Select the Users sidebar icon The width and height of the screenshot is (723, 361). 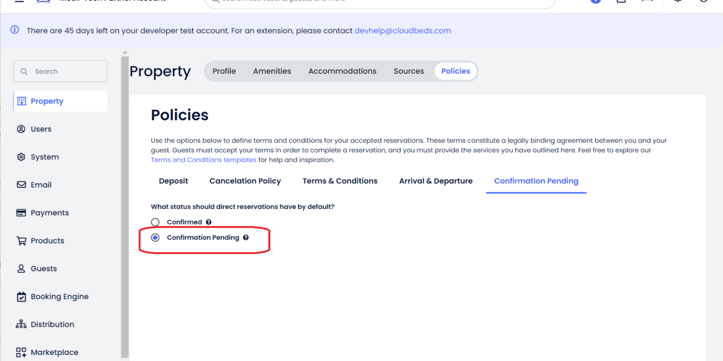[x=40, y=129]
